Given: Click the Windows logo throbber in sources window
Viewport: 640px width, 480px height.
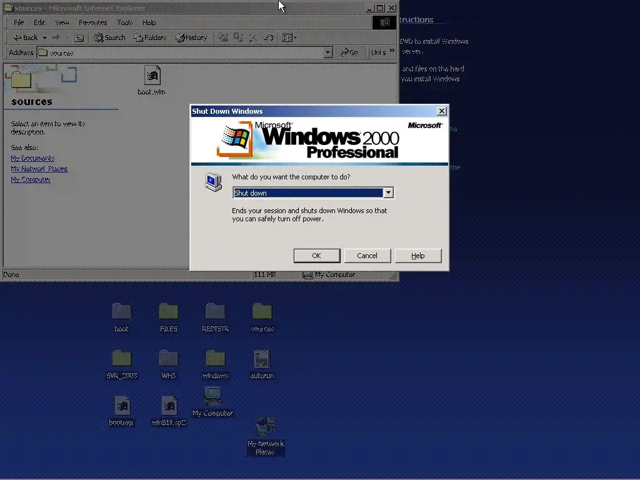Looking at the screenshot, I should pos(384,22).
